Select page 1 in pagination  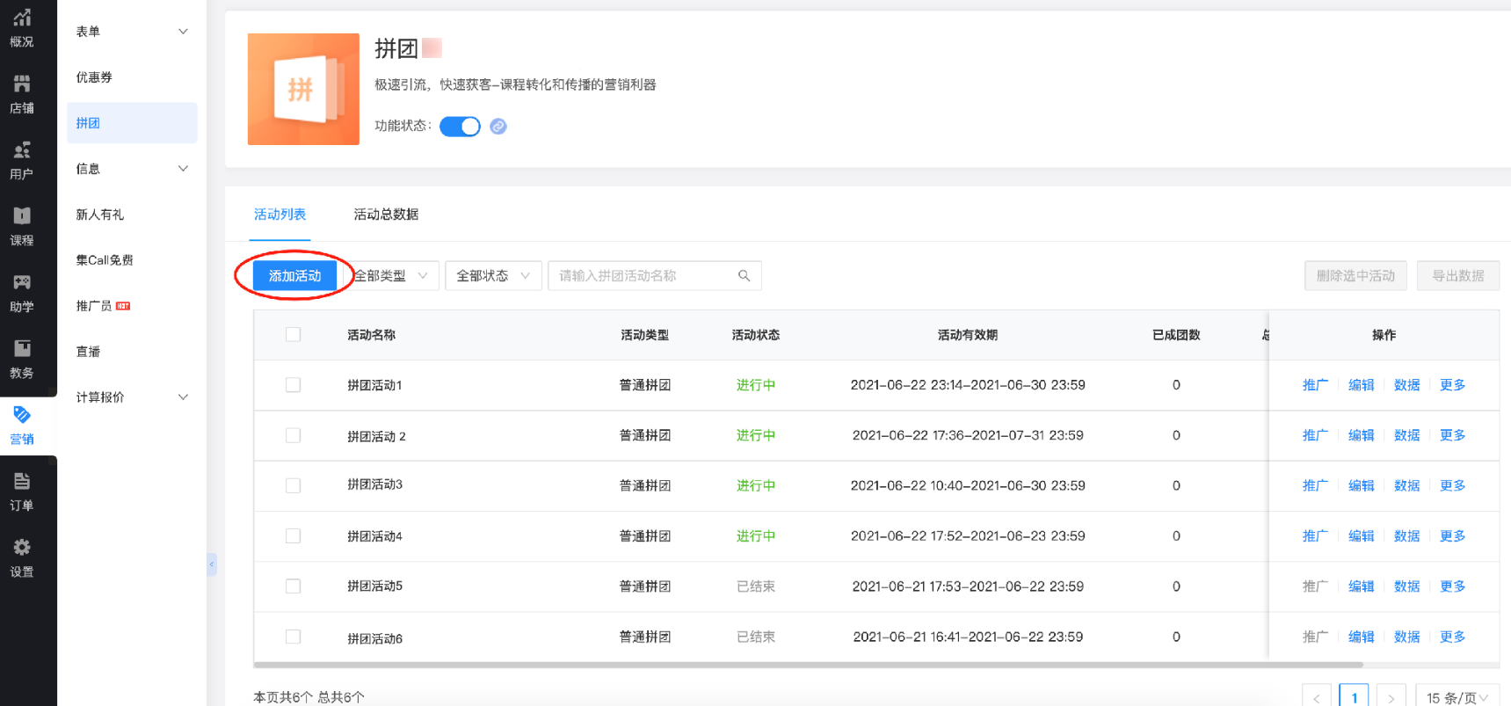point(1354,697)
